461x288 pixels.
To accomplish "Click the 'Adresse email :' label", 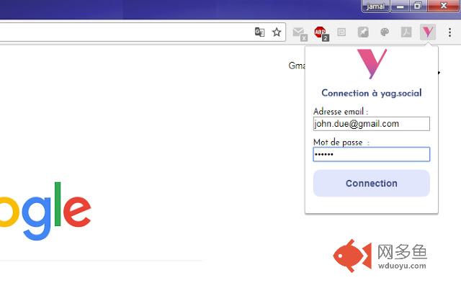I will coord(341,112).
